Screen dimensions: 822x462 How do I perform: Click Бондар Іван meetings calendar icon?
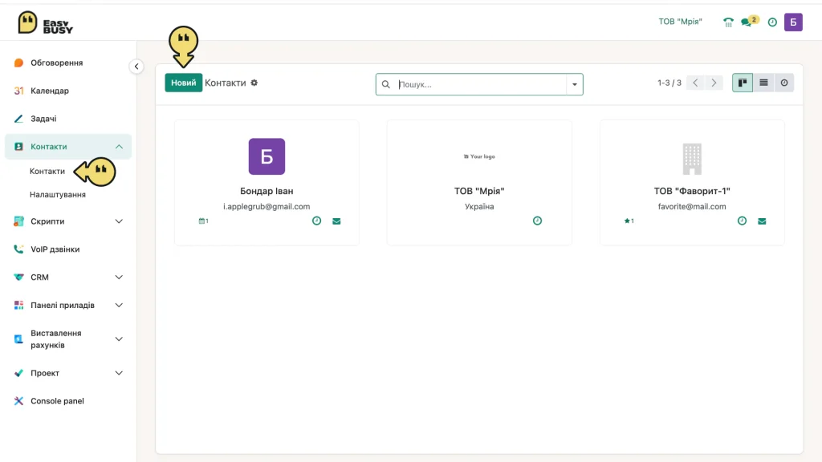tap(203, 221)
